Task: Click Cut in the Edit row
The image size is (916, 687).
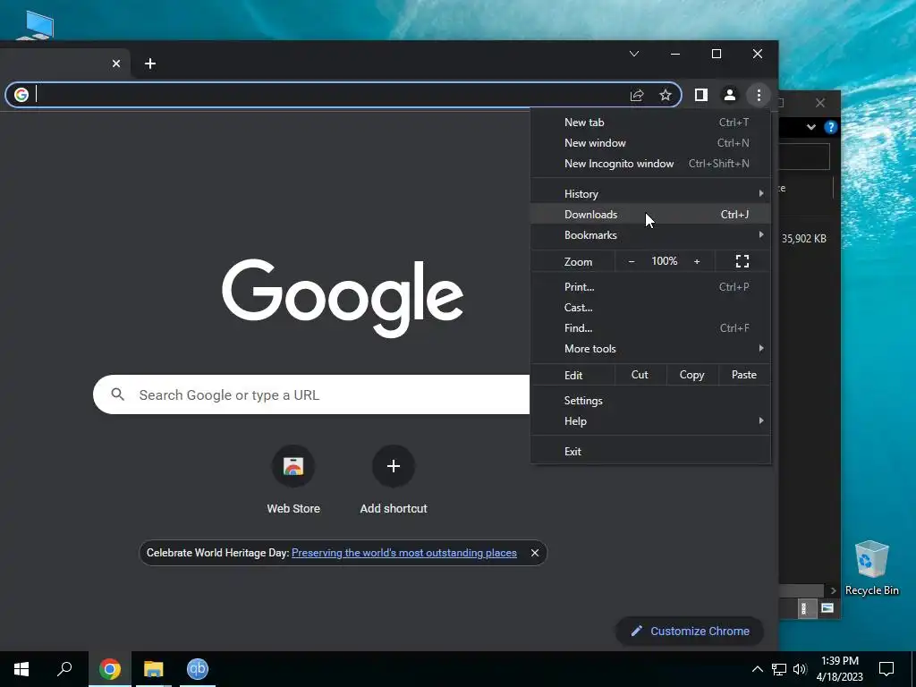Action: tap(640, 375)
